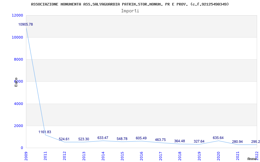The image size is (260, 162).
Task: Click the 8000 y-axis tick label
Action: 18,59
